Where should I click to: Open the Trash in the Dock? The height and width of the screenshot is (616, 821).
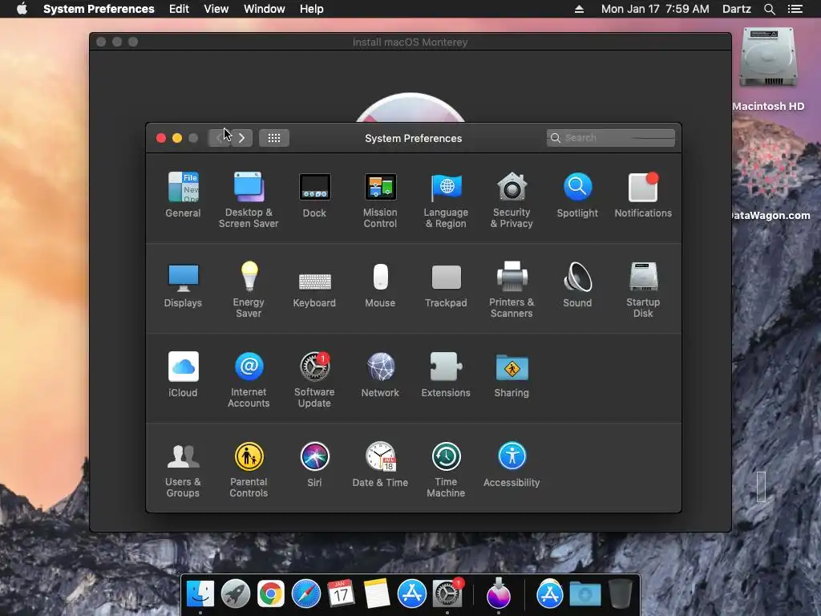click(621, 594)
